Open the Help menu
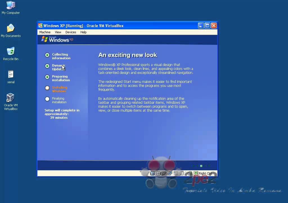Viewport: 288px width, 203px height. 83,32
